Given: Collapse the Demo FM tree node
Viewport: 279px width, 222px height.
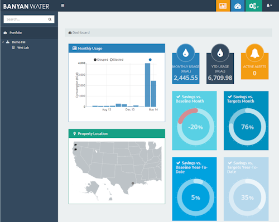Looking at the screenshot, I should tap(3, 42).
